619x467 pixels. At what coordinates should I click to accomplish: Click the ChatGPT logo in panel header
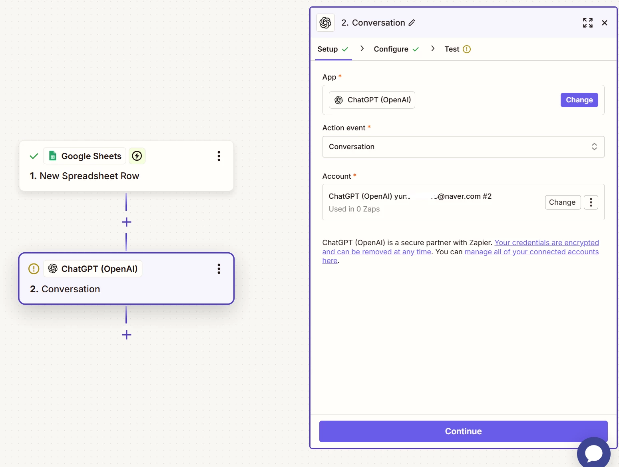[x=325, y=23]
